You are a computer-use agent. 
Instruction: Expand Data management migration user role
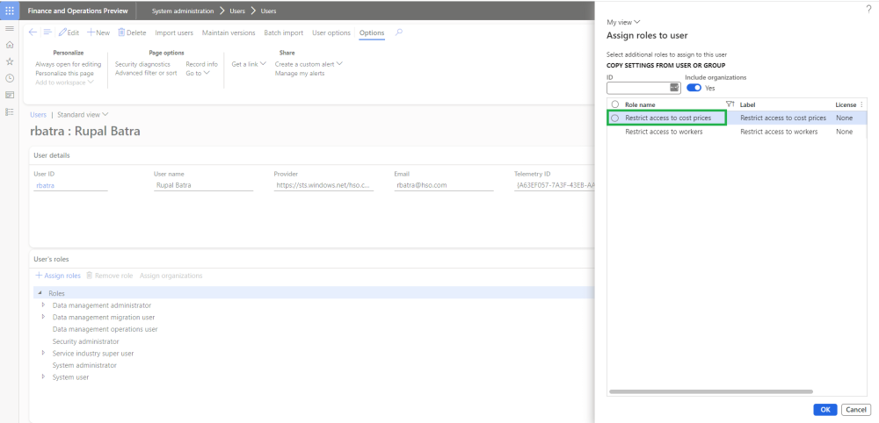tap(44, 318)
